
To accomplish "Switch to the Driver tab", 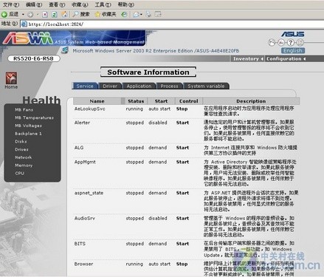I will [110, 86].
